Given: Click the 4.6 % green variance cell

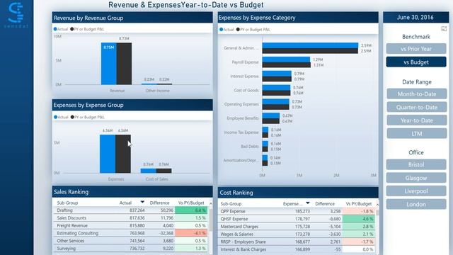Looking at the screenshot, I should 359,219.
